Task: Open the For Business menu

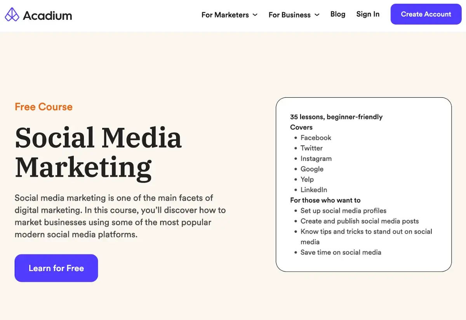Action: pos(289,15)
